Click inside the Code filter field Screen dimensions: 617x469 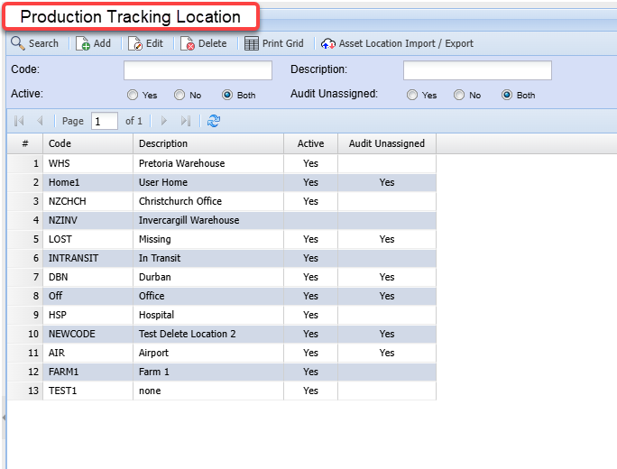(x=198, y=70)
